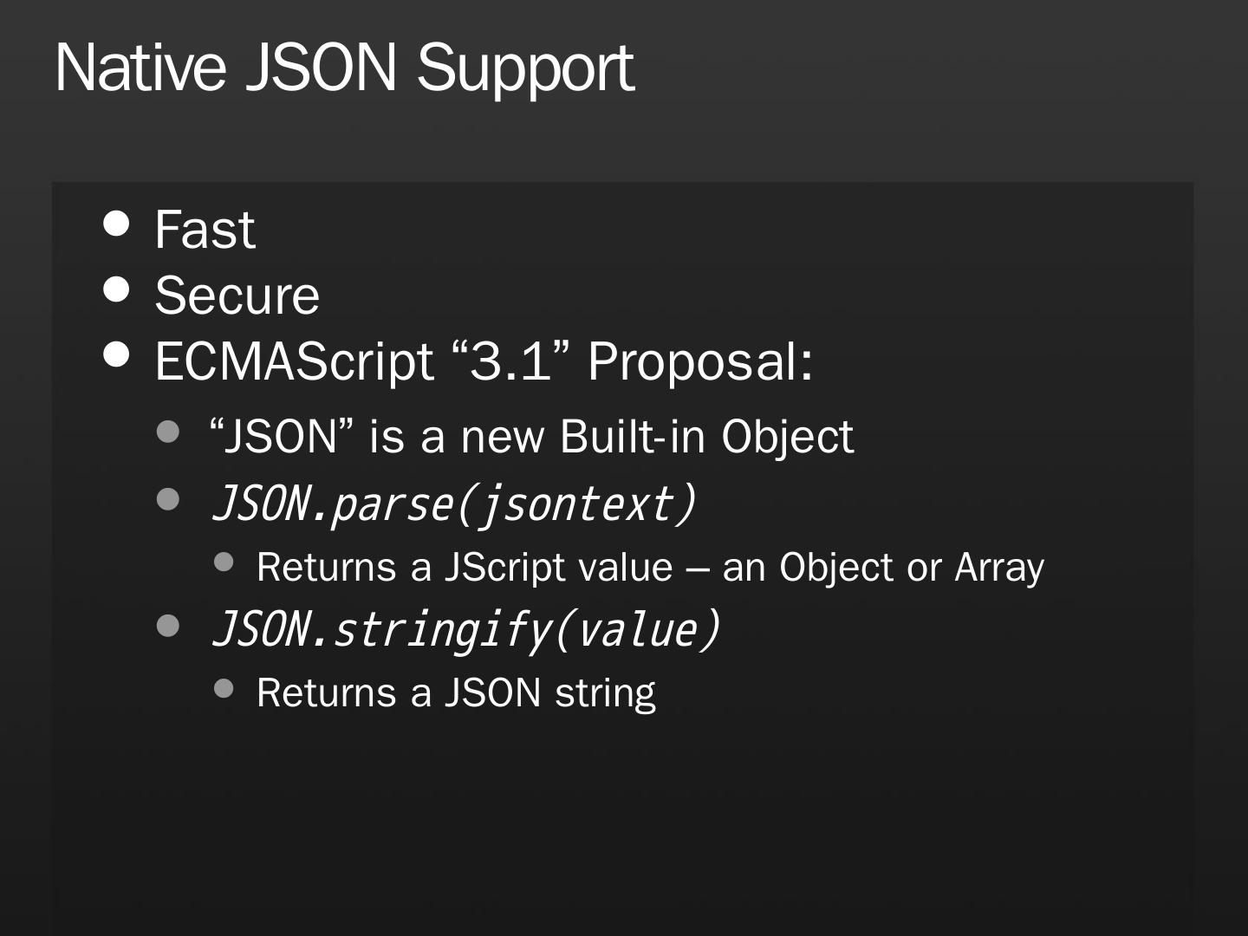Select the "Returns a JSON string" line
Image resolution: width=1248 pixels, height=936 pixels.
[456, 693]
